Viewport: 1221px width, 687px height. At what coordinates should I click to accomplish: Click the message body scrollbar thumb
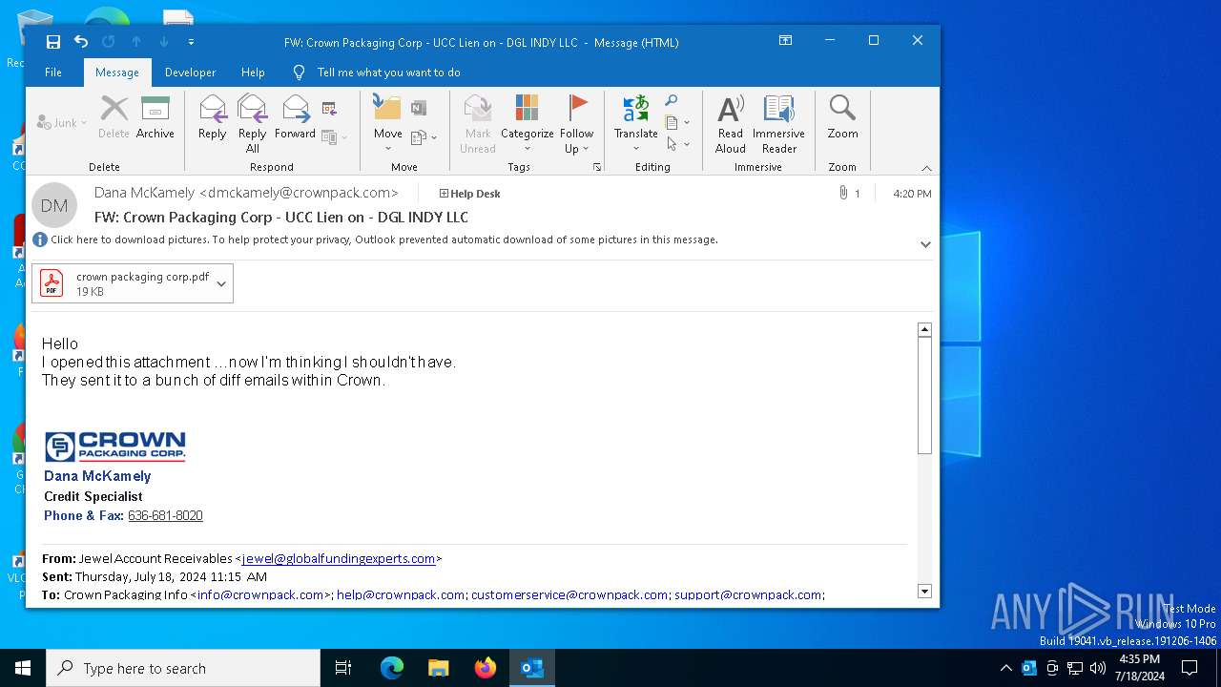pos(924,395)
